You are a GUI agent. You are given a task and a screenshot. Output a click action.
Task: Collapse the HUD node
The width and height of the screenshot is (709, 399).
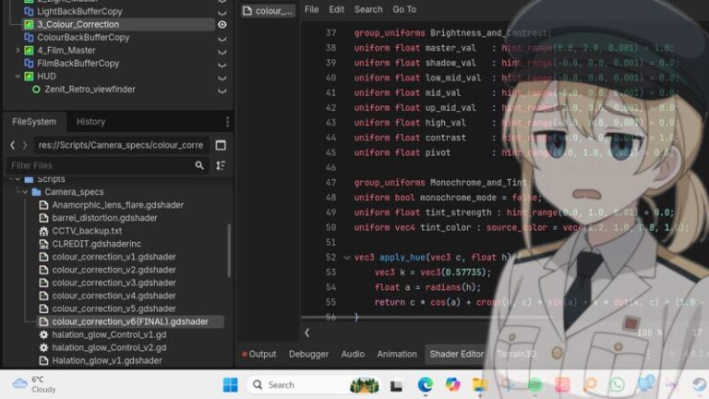pyautogui.click(x=18, y=76)
